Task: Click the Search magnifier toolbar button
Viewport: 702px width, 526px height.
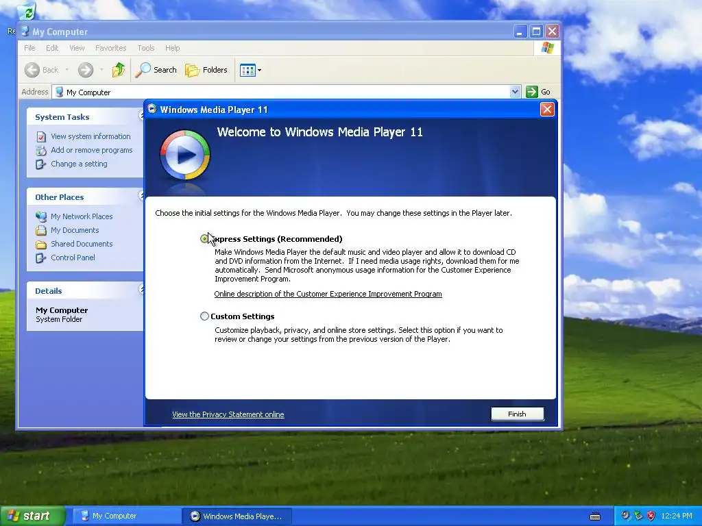Action: [156, 70]
